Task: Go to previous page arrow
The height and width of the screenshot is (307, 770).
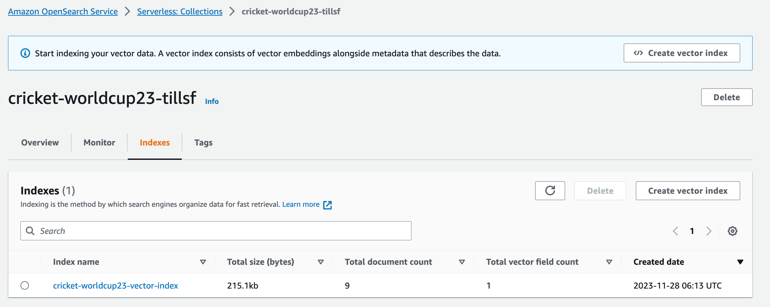Action: [675, 231]
